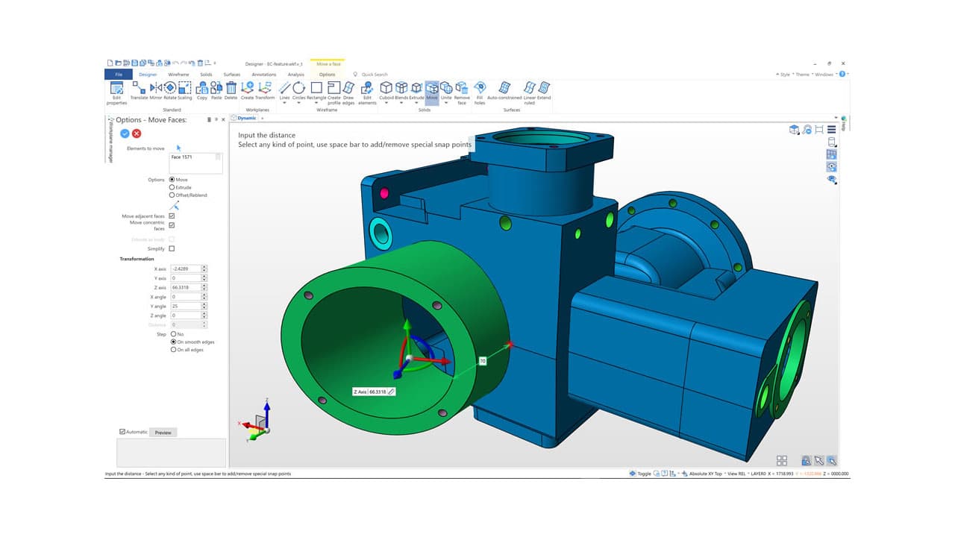Activate the Extrude solids tool
This screenshot has height=537, width=955.
(x=415, y=89)
